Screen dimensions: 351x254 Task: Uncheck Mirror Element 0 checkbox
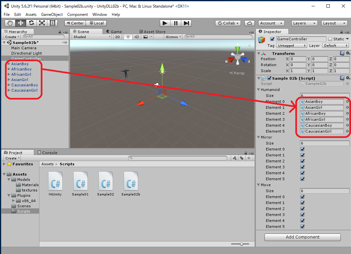pyautogui.click(x=302, y=149)
